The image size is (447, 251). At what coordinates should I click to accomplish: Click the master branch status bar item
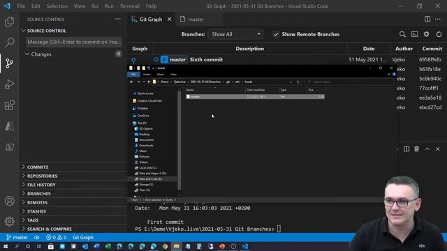coord(17,237)
